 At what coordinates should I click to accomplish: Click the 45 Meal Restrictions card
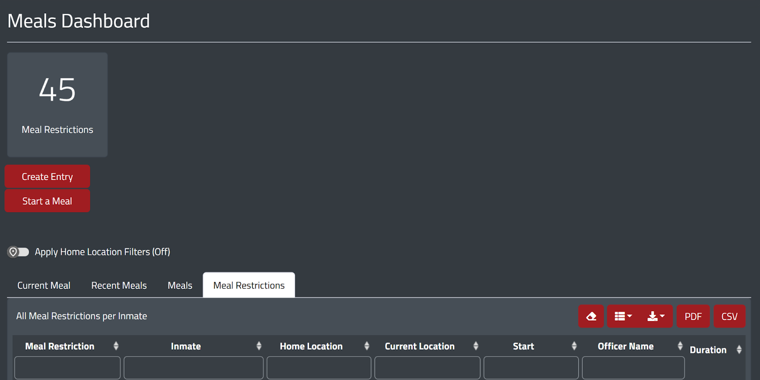tap(57, 104)
